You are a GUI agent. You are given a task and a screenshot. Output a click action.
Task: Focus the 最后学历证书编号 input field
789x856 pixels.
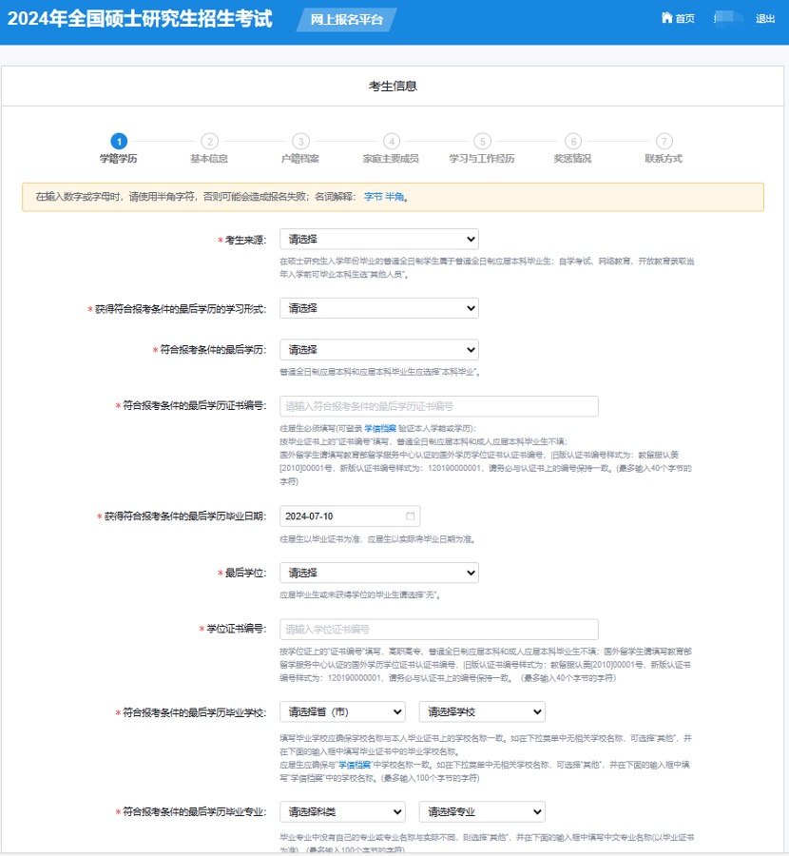click(x=438, y=406)
